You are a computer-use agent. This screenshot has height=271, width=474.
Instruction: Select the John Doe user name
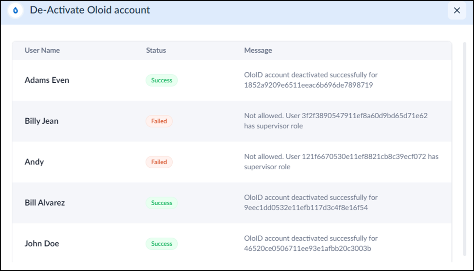[x=42, y=244]
